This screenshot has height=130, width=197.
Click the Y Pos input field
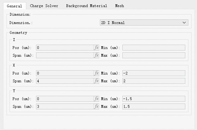point(65,99)
